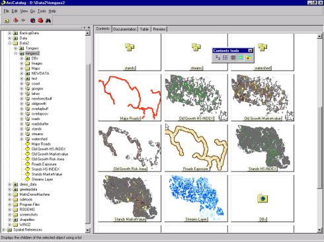
Task: Click the Search binoculars icon
Action: click(x=48, y=20)
